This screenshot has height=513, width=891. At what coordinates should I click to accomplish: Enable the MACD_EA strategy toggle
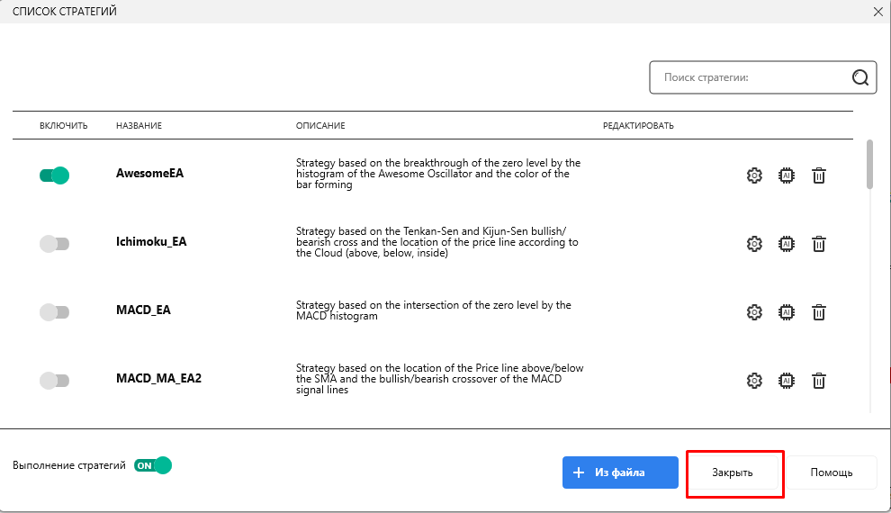(x=55, y=312)
